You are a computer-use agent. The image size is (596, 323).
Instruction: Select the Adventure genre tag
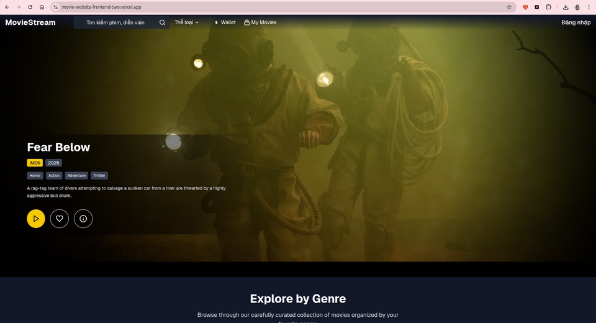(76, 176)
